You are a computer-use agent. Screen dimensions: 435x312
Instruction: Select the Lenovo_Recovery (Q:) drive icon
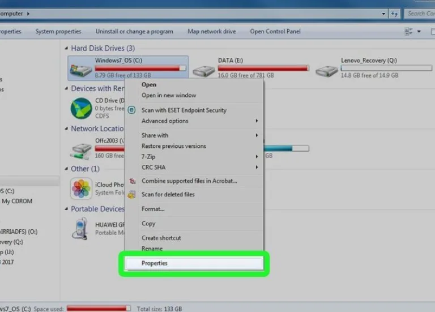pyautogui.click(x=326, y=71)
